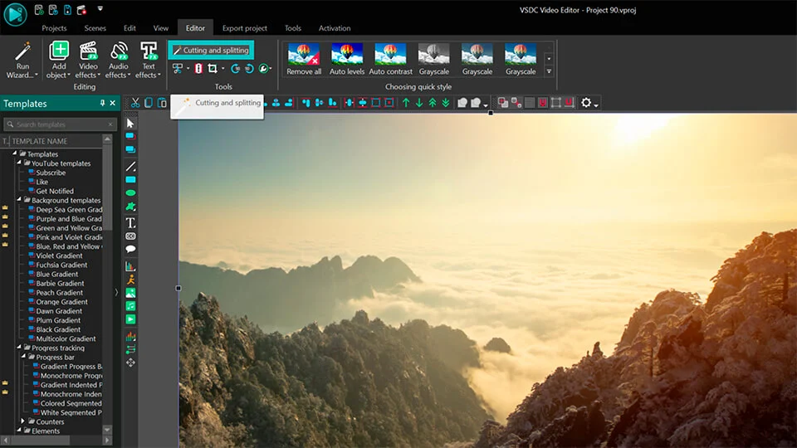Select the line drawing tool
Image resolution: width=797 pixels, height=448 pixels.
coord(130,166)
